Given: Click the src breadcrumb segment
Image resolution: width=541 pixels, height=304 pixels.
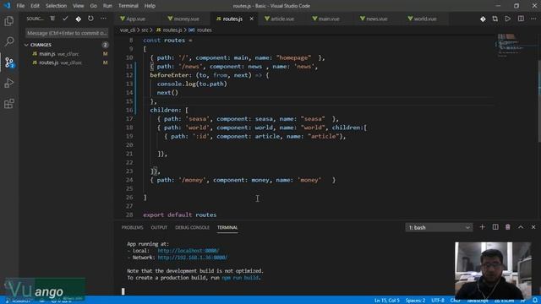Looking at the screenshot, I should pos(145,30).
